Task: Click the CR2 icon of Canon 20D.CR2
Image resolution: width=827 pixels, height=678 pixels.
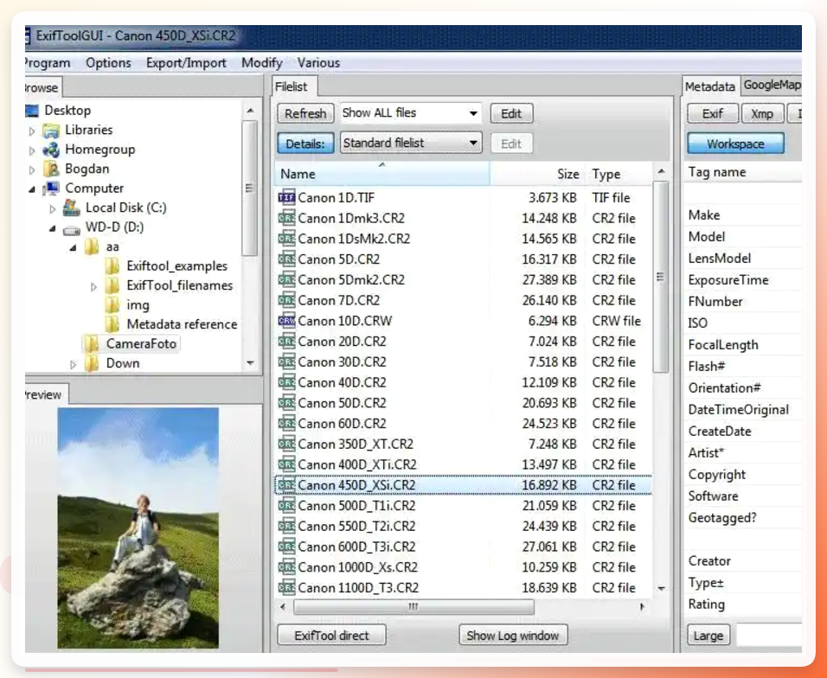Action: click(286, 342)
